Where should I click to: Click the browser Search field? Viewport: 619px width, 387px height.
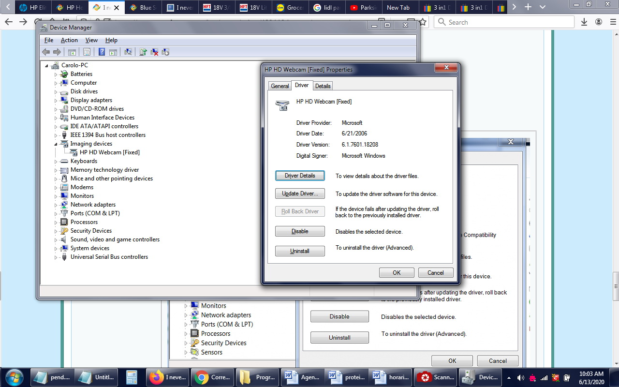[x=504, y=22]
